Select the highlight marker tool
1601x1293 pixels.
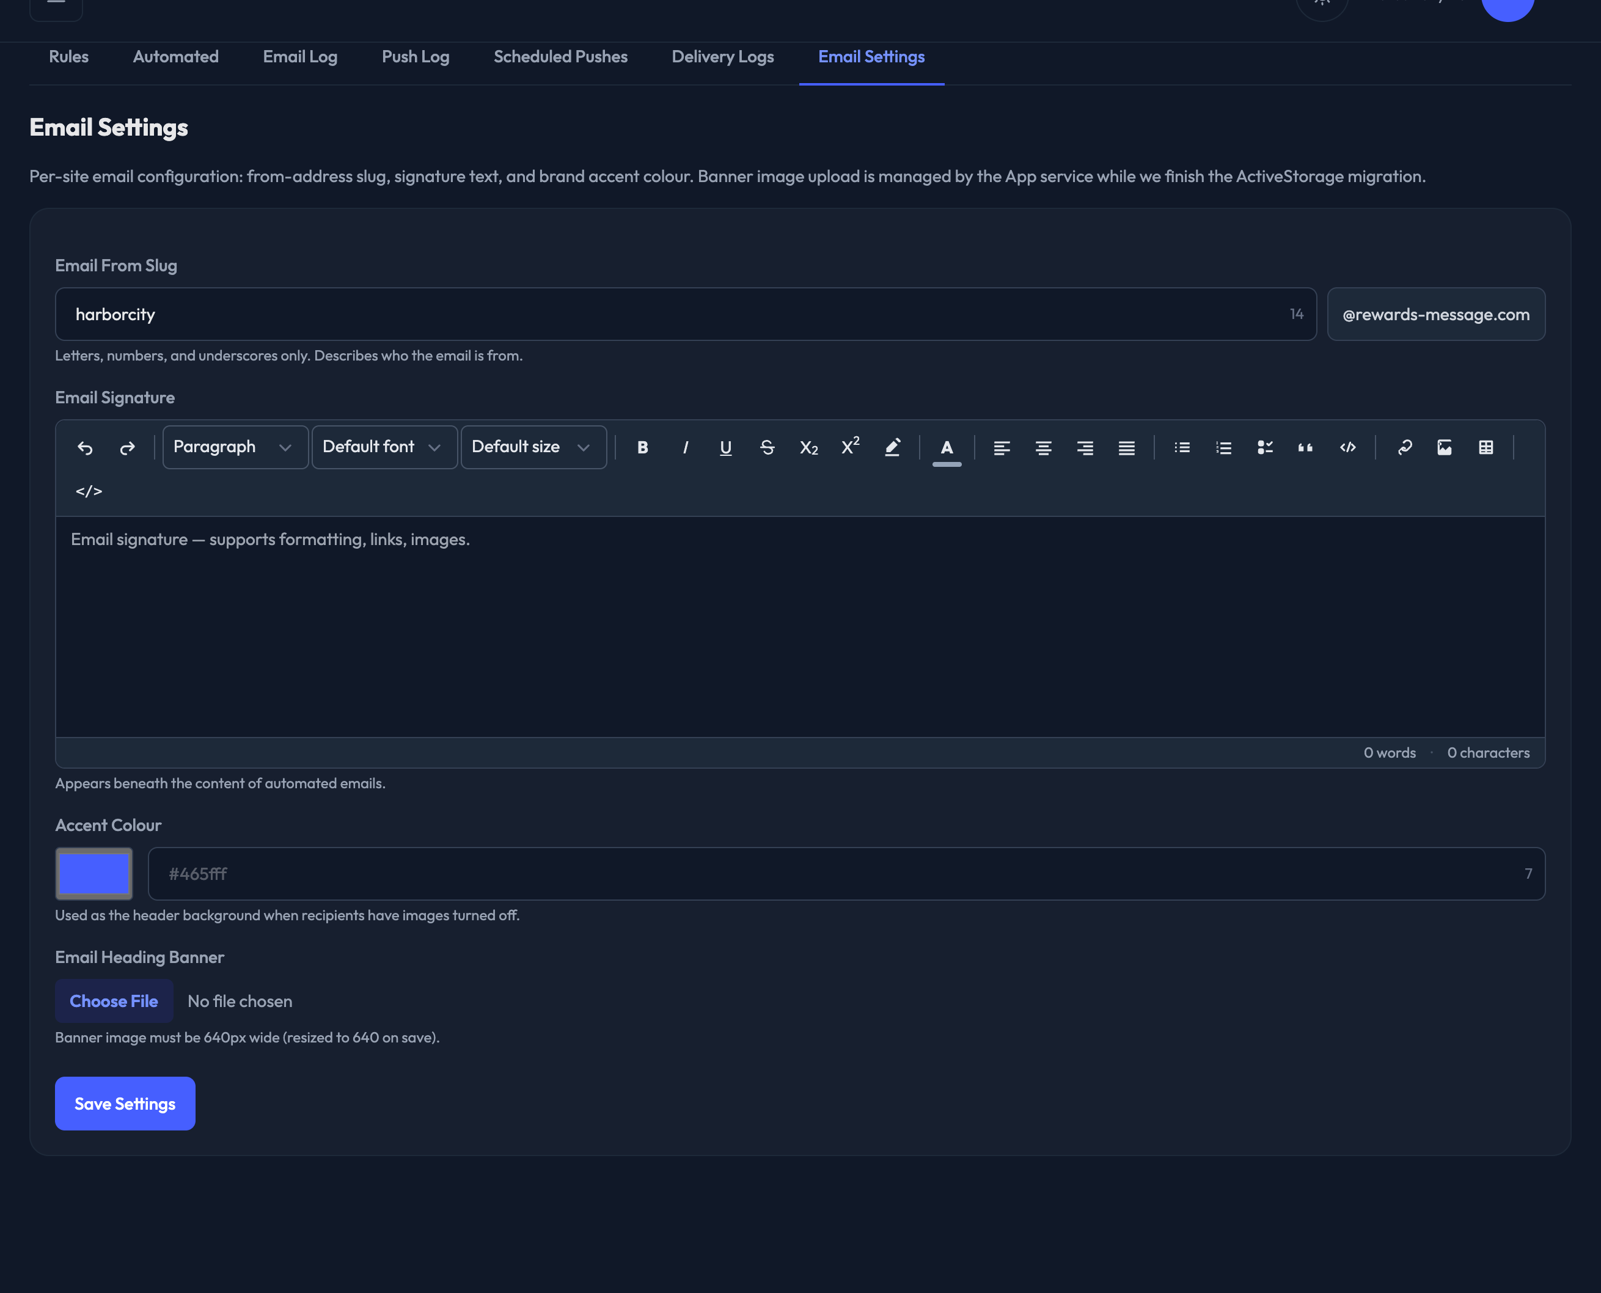coord(892,448)
